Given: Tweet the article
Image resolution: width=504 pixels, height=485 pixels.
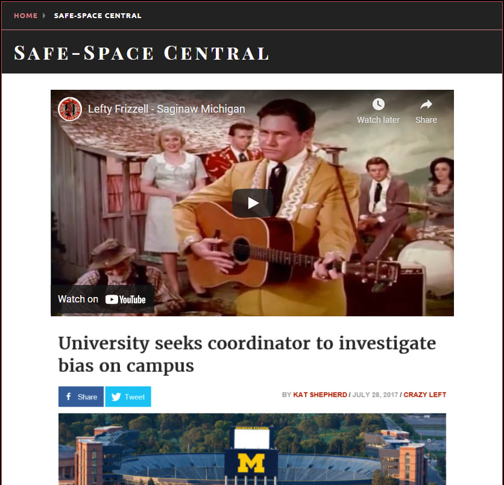Looking at the screenshot, I should click(x=128, y=396).
